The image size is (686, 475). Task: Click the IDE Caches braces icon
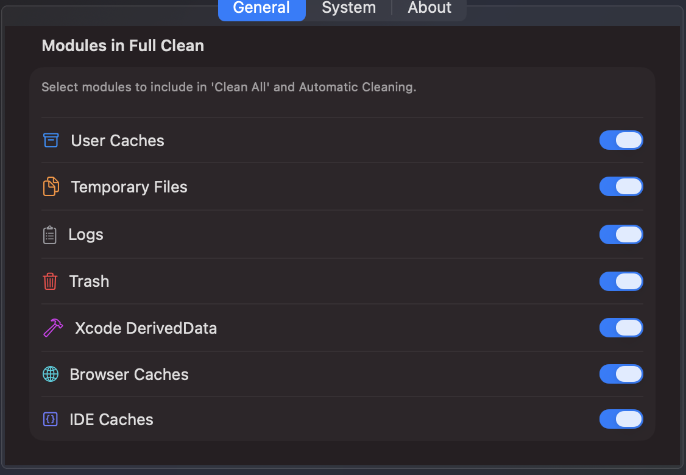pos(52,419)
